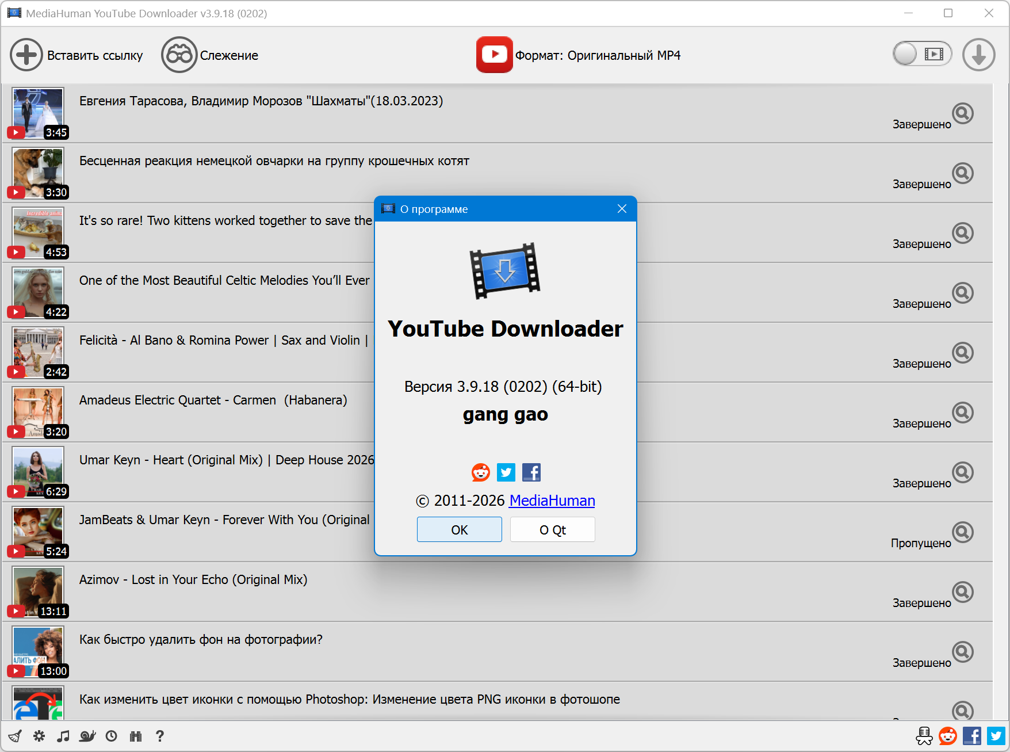The width and height of the screenshot is (1010, 752).
Task: Click the clock icon in the bottom toolbar
Action: pos(112,736)
